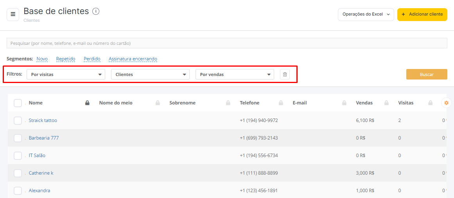Image resolution: width=454 pixels, height=198 pixels.
Task: Select the Perdido segment
Action: pos(92,59)
